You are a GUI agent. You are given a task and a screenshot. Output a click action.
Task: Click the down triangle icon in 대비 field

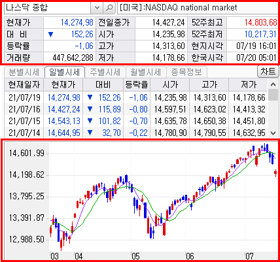(51, 35)
